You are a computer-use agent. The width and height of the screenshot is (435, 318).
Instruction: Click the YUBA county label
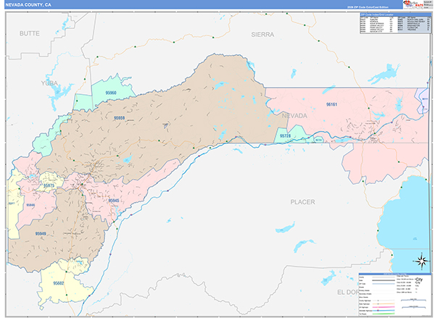point(49,83)
